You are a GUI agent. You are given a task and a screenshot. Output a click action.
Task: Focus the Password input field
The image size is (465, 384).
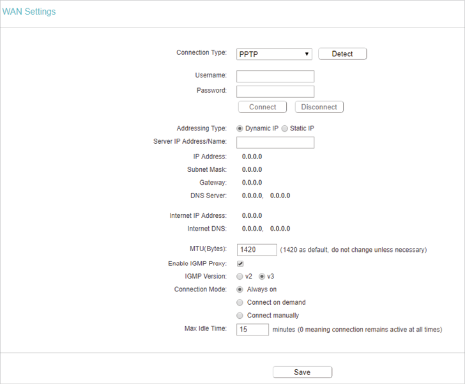pyautogui.click(x=275, y=91)
